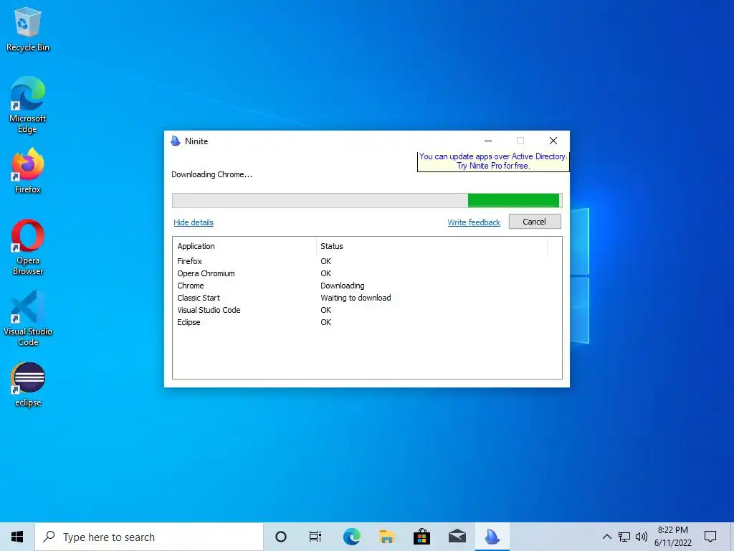
Task: Open the Windows Start menu
Action: tap(17, 537)
